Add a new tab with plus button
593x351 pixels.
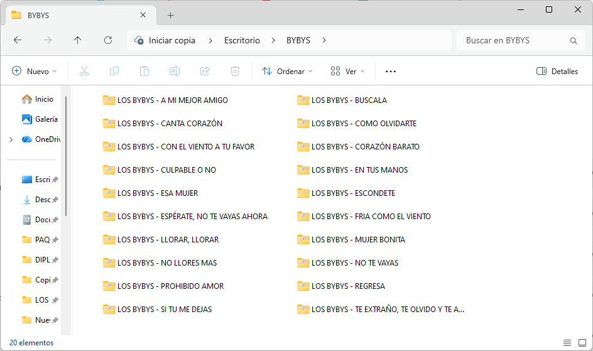click(170, 16)
